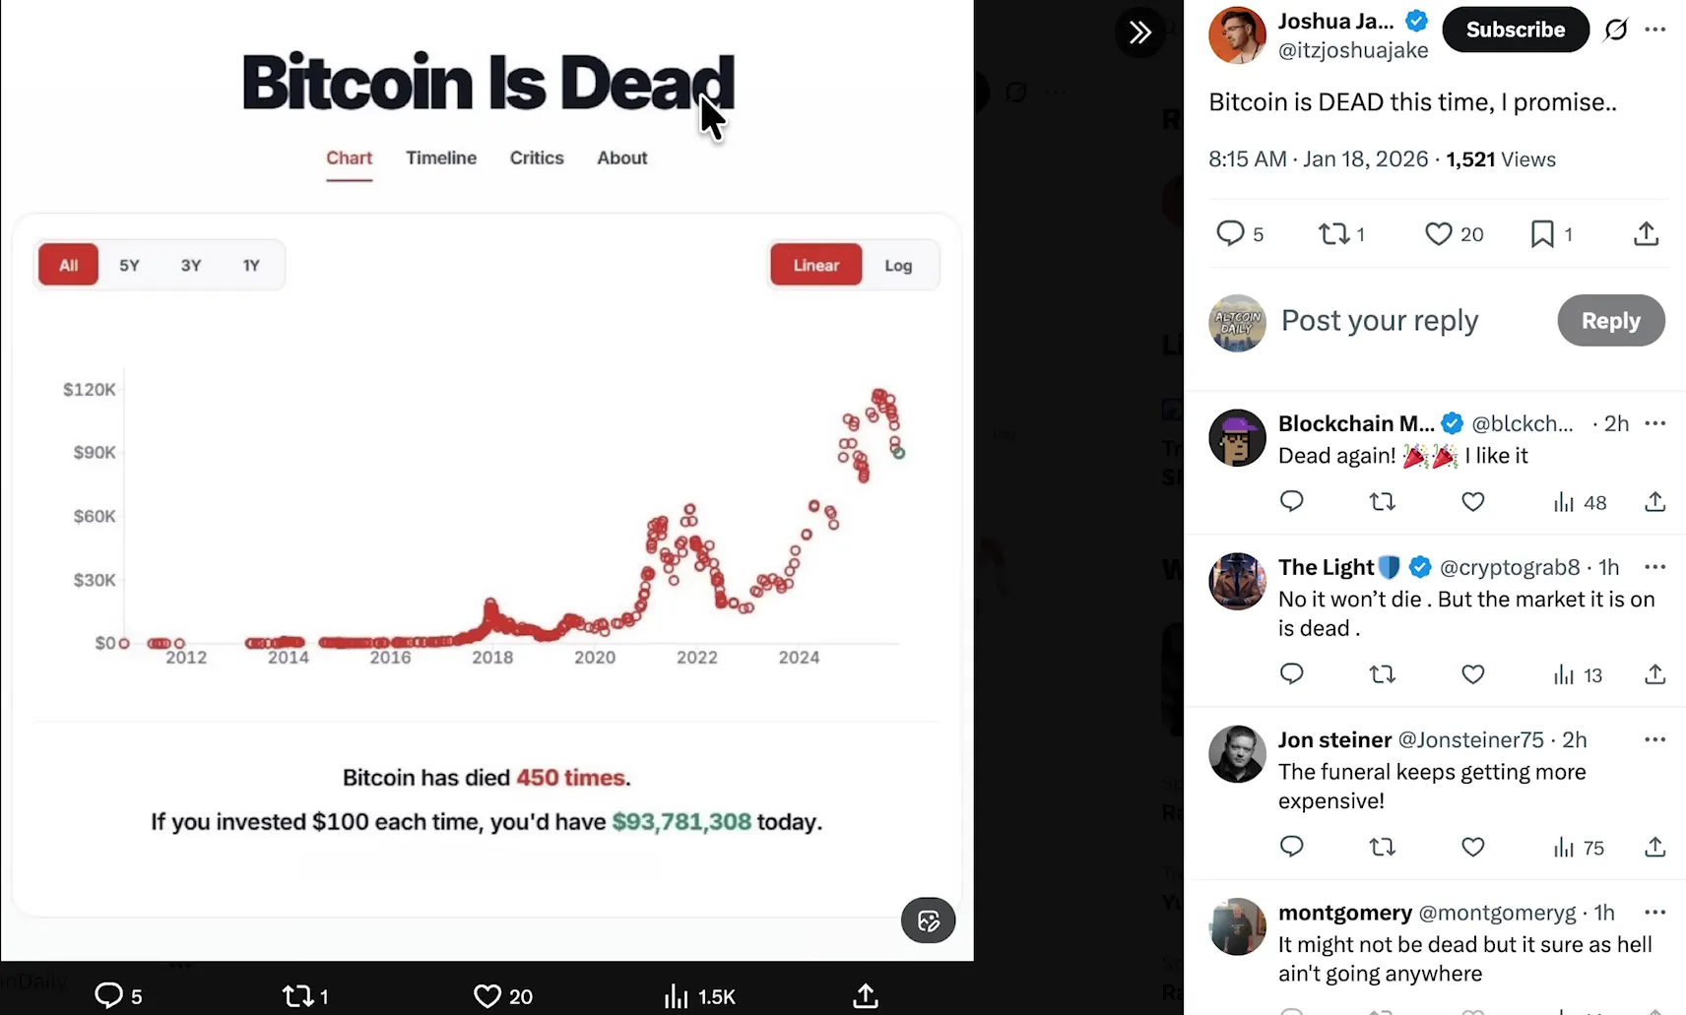Share the main post via upload icon
1686x1015 pixels.
pyautogui.click(x=1646, y=233)
